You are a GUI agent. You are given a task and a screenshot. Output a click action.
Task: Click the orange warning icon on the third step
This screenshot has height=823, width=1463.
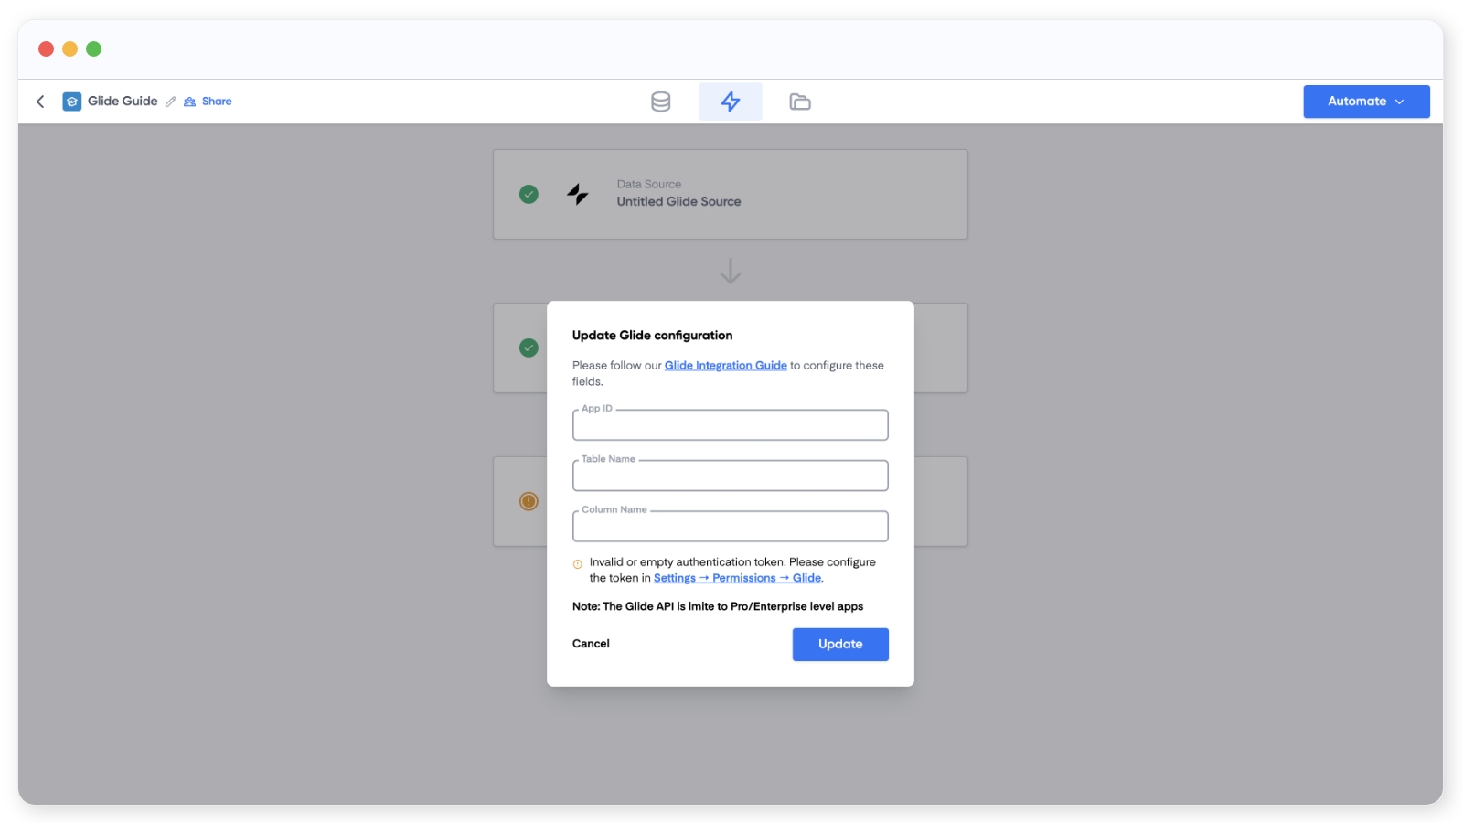tap(529, 501)
